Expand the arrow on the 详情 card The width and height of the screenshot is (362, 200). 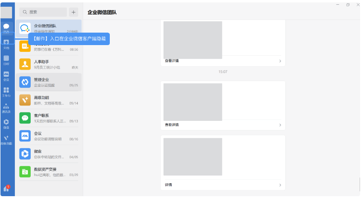click(280, 185)
